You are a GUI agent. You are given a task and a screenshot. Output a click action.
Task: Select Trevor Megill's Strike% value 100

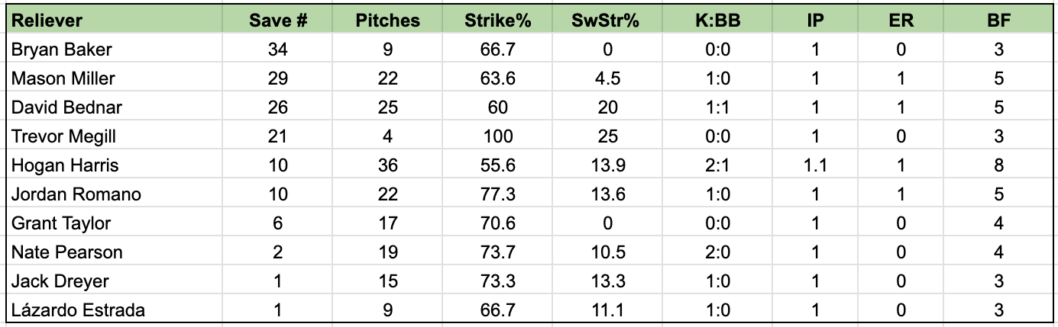tap(497, 136)
